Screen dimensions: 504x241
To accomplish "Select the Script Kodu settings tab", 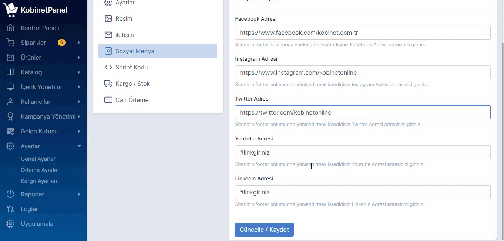I will 158,67.
